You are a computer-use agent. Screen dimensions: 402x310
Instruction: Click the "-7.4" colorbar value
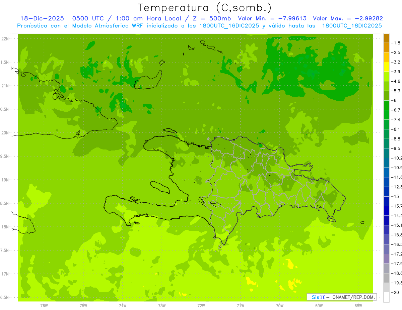pos(396,119)
